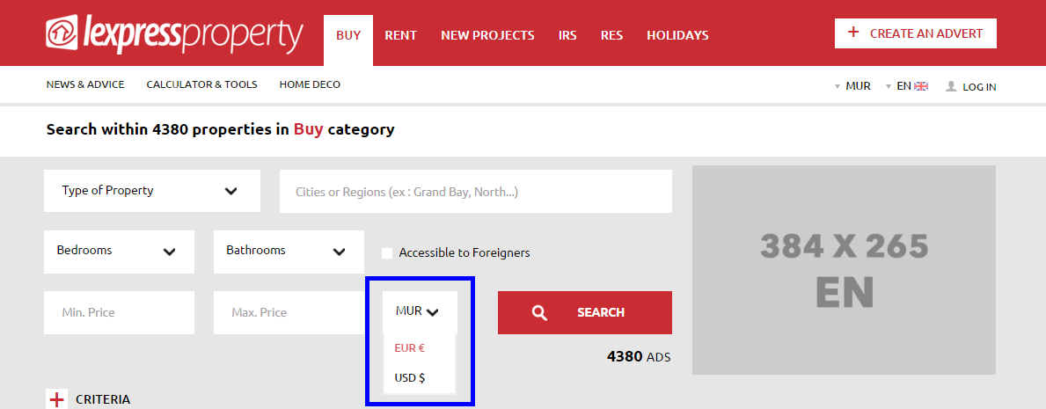Click the lexpress property logo
The width and height of the screenshot is (1046, 409).
coord(175,33)
